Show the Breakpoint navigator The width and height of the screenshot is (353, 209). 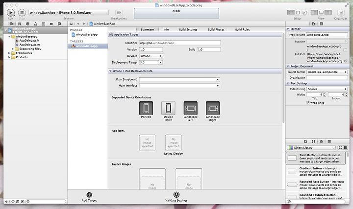[x=51, y=24]
